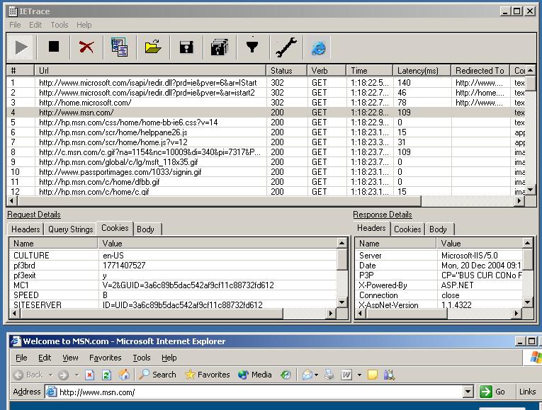Click scroll right arrow in response headers

pos(516,314)
